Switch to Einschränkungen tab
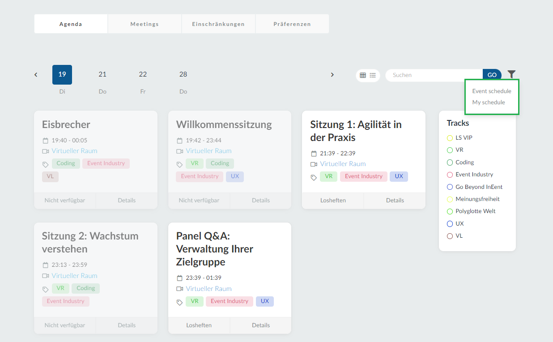553x342 pixels. (218, 24)
